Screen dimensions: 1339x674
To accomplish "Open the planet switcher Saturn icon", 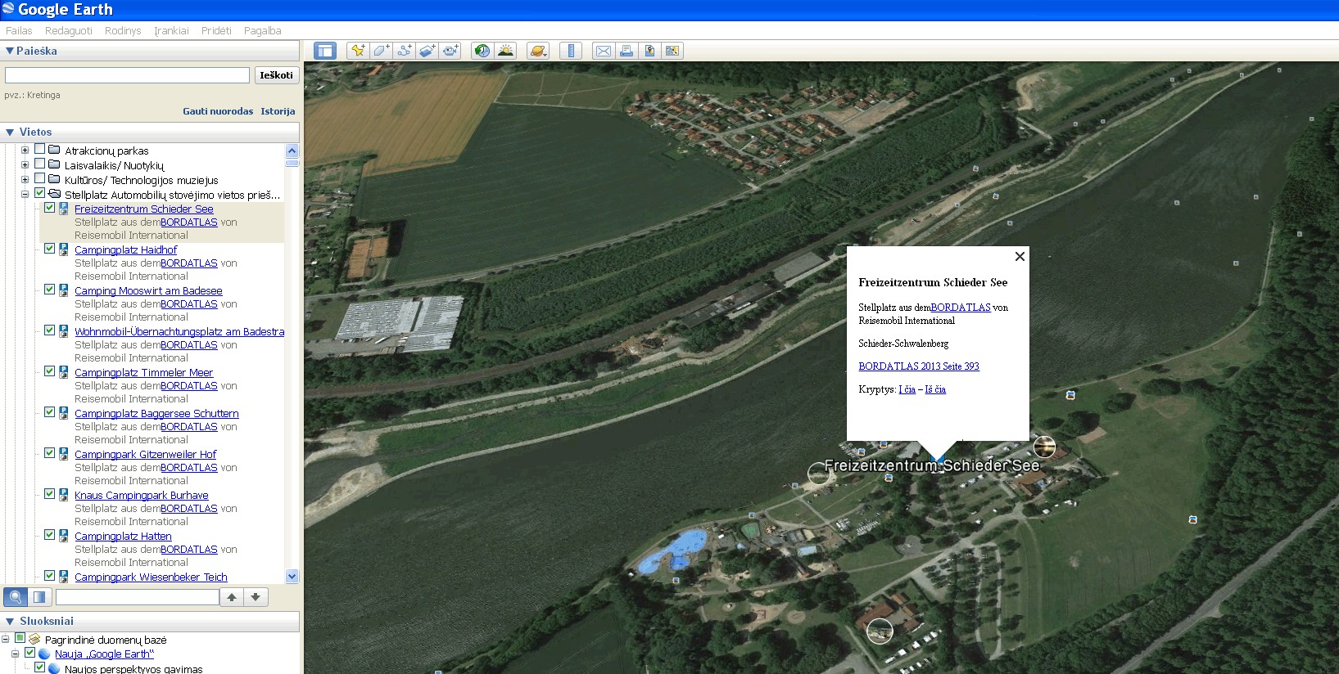I will [x=538, y=51].
